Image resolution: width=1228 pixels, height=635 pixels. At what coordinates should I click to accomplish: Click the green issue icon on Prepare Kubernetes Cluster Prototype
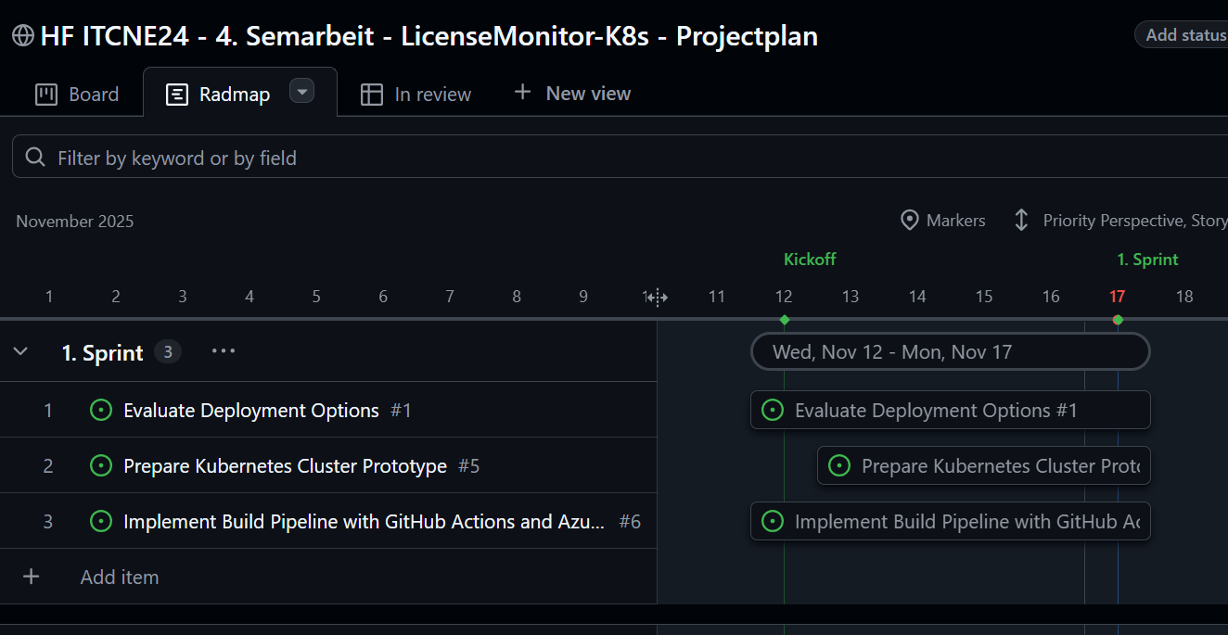(x=101, y=465)
